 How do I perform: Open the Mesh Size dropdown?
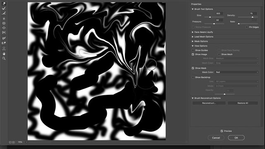pyautogui.click(x=237, y=58)
